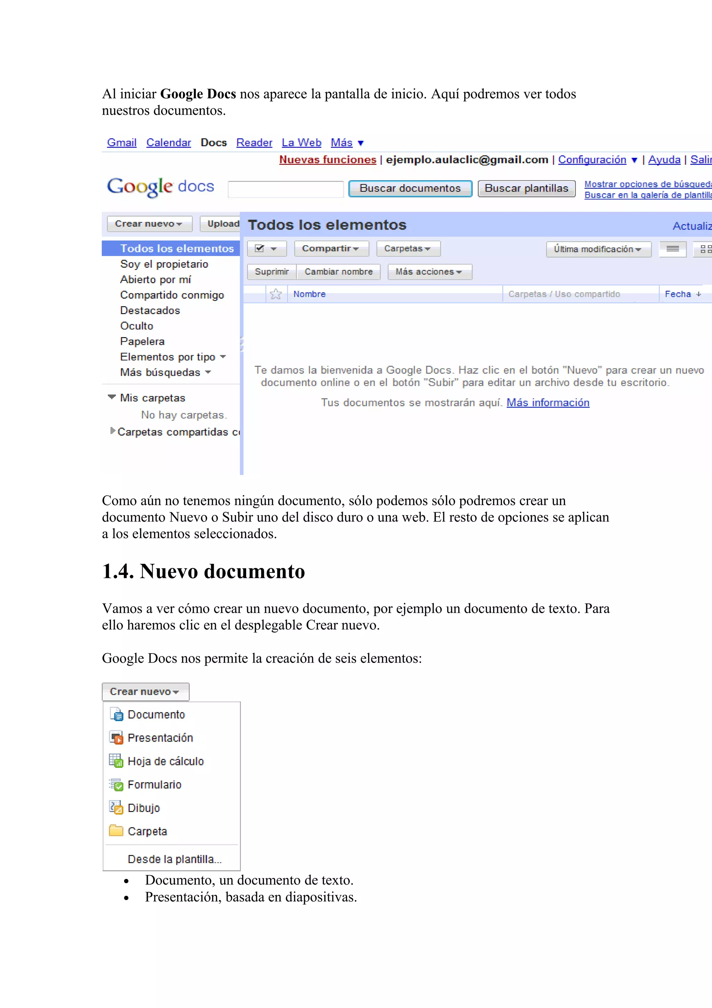Click the Presentación icon in menu
Viewport: 712px width, 1008px height.
tap(117, 738)
